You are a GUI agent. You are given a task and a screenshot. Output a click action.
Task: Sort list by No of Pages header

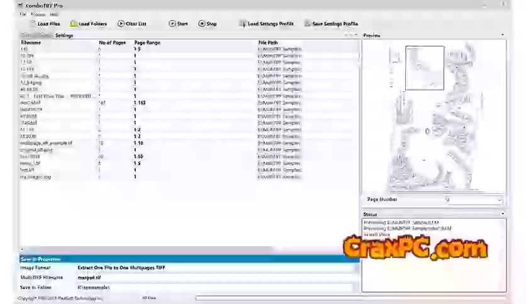point(113,43)
